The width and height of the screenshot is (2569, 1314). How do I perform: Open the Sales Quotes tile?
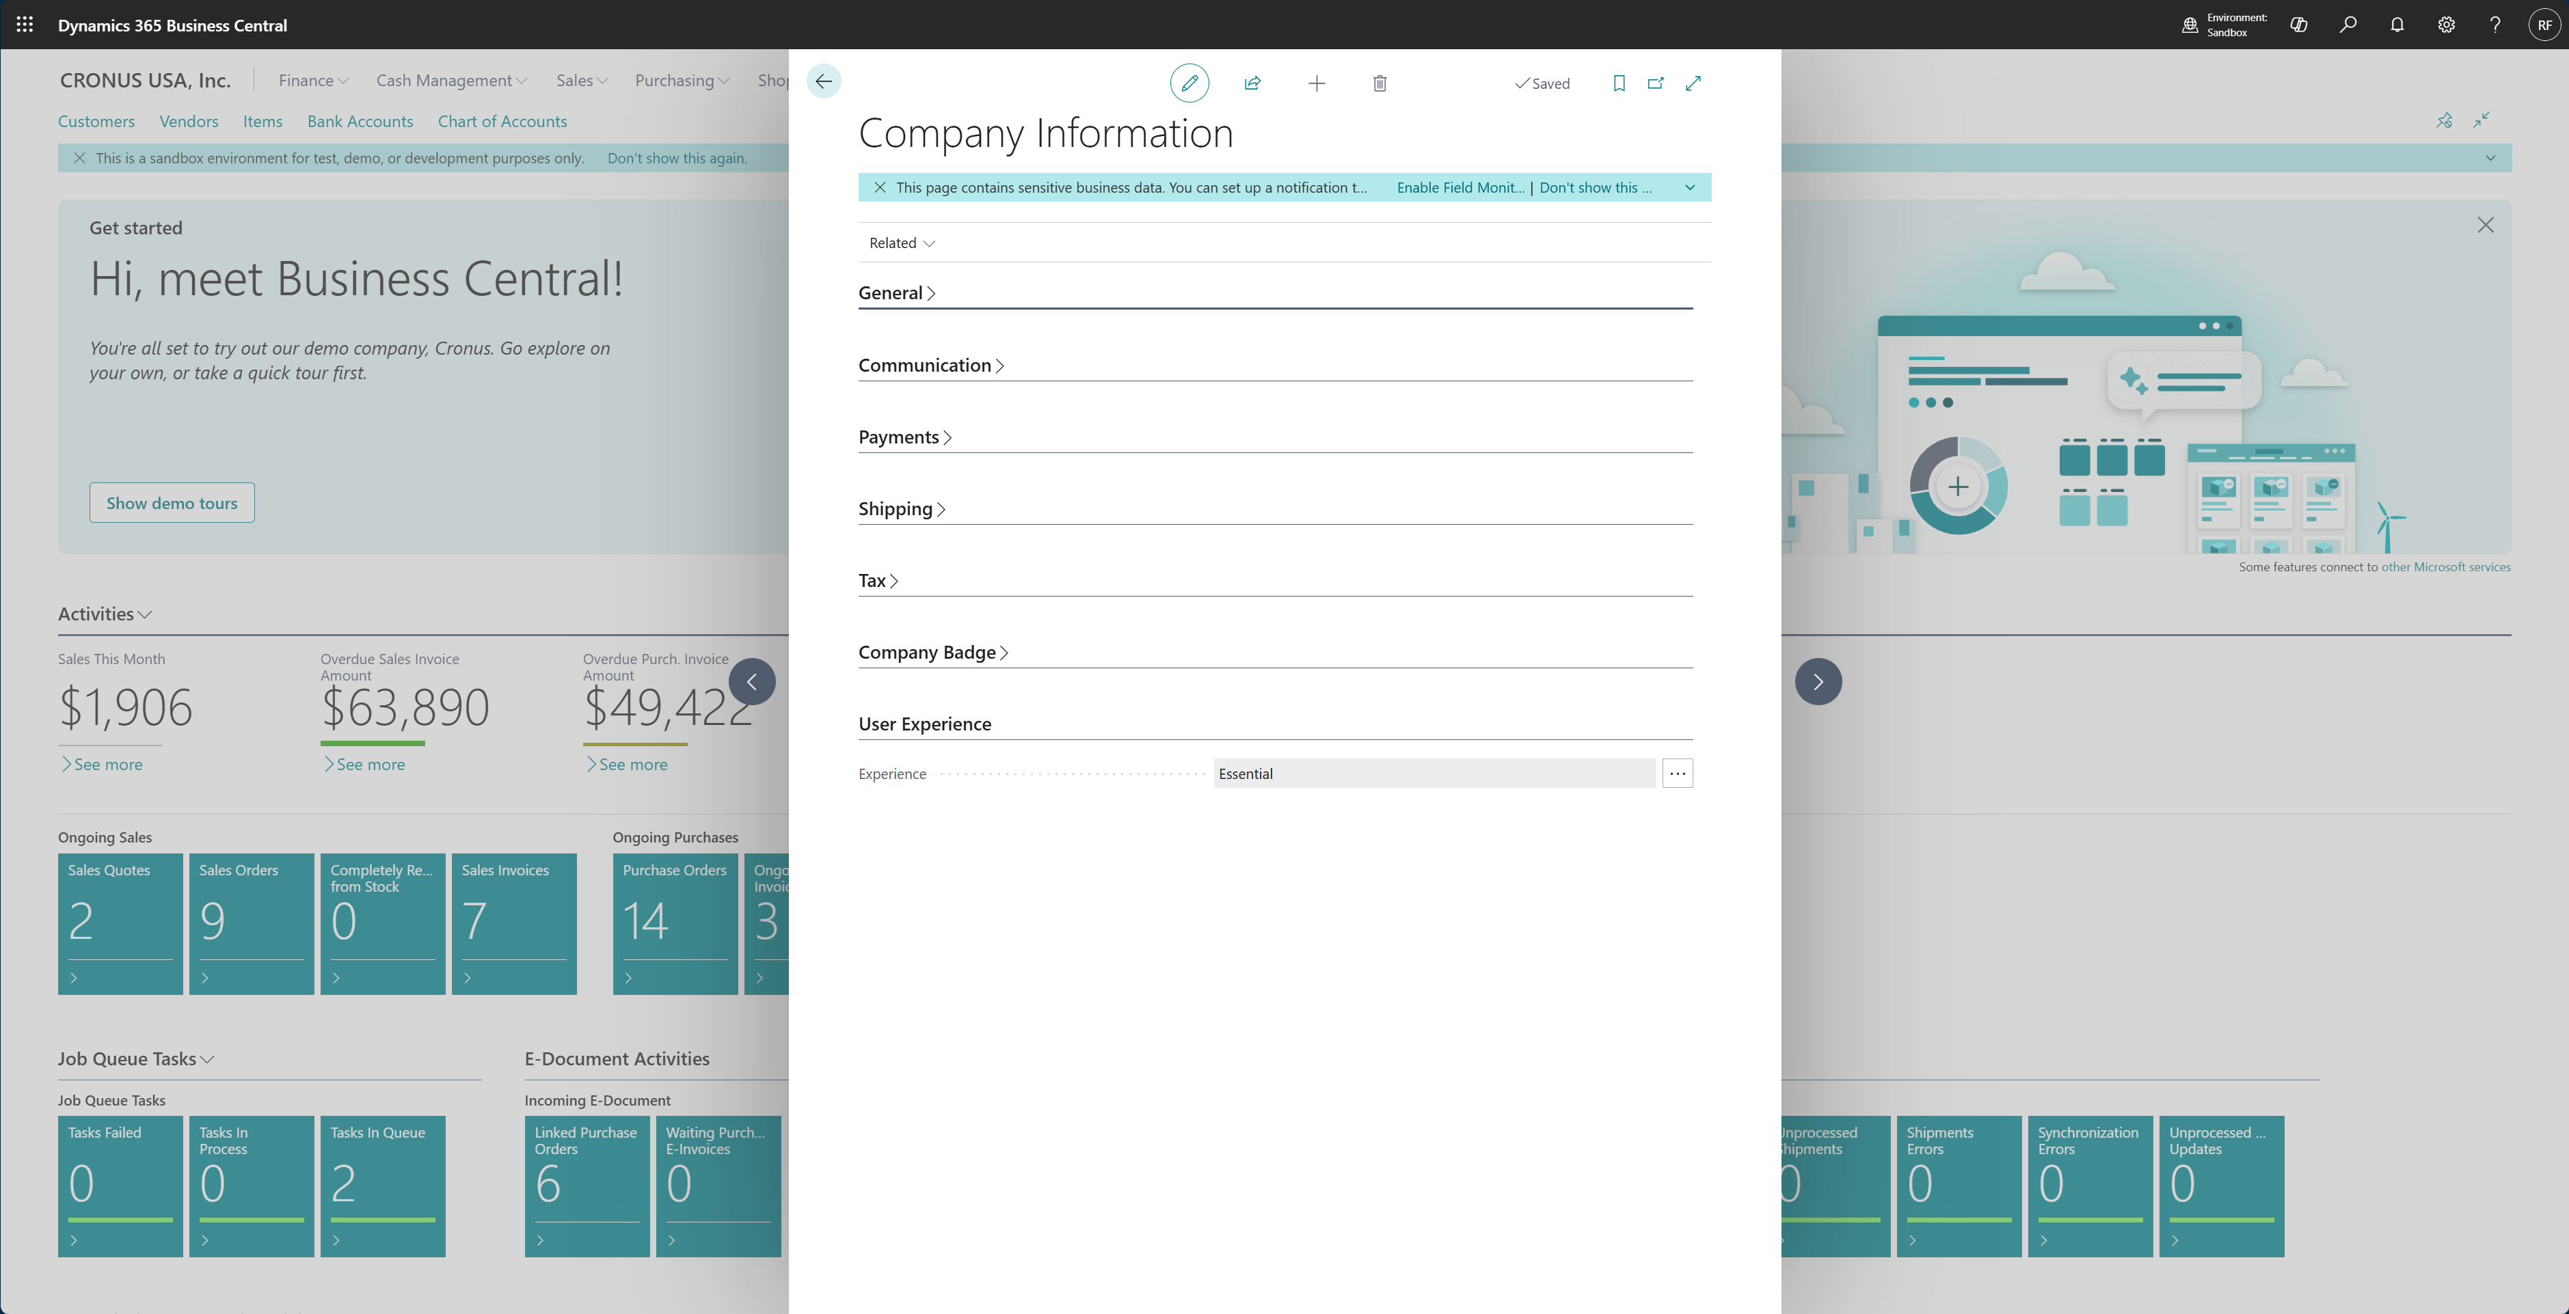(x=120, y=925)
